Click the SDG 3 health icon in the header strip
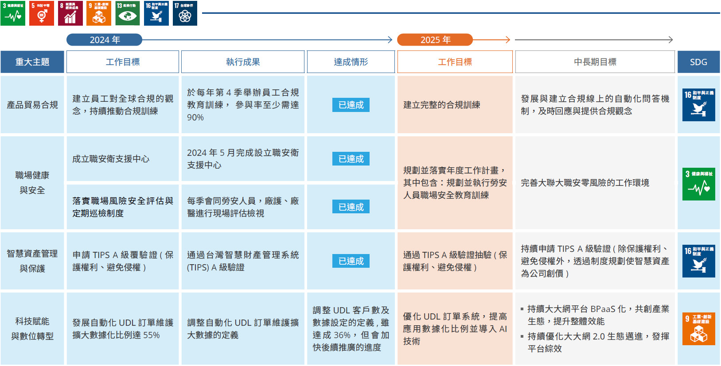The height and width of the screenshot is (366, 721). coord(13,13)
